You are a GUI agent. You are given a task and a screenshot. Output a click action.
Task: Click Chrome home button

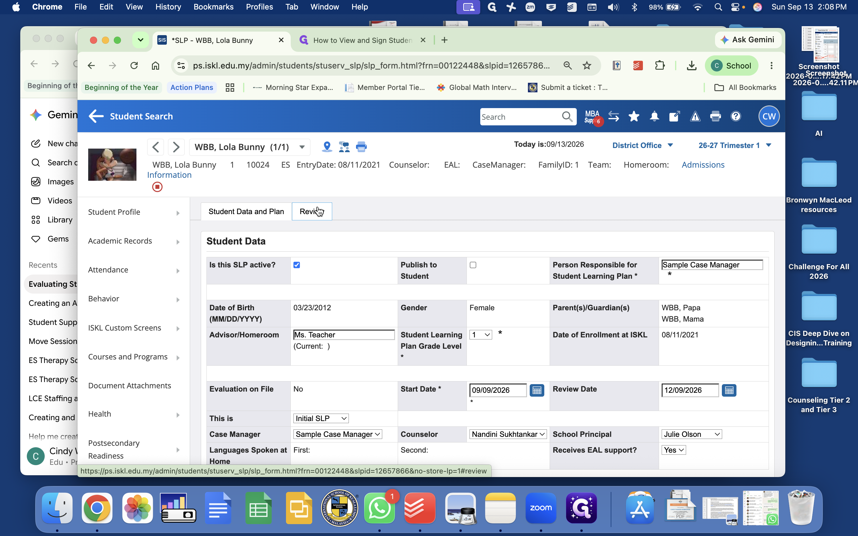[x=155, y=66]
